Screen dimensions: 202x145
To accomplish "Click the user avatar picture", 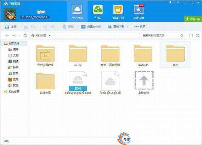I will (x=10, y=14).
